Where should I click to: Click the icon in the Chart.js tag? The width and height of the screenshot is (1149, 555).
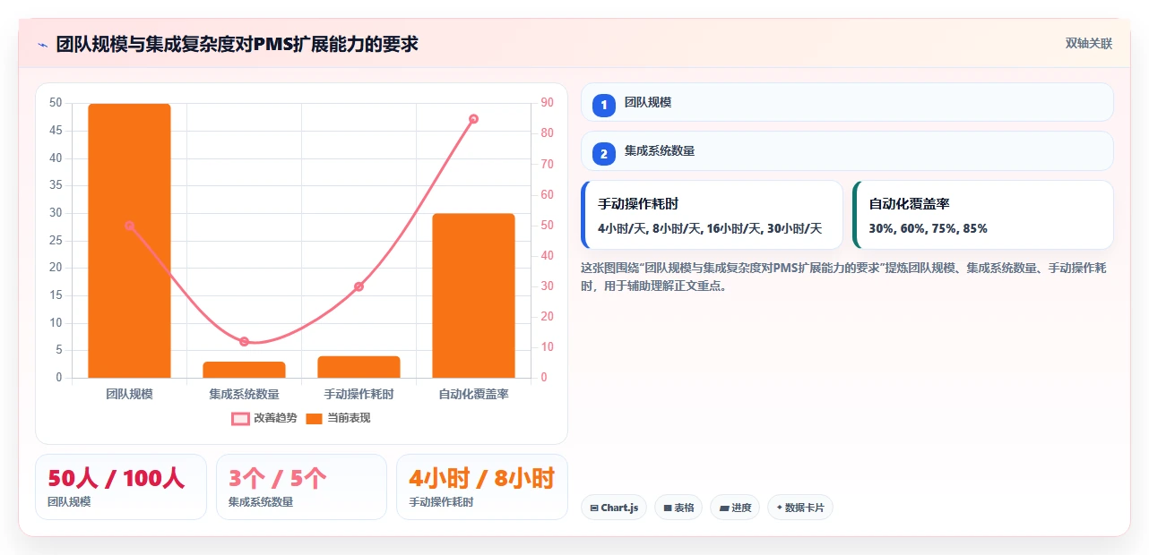594,508
